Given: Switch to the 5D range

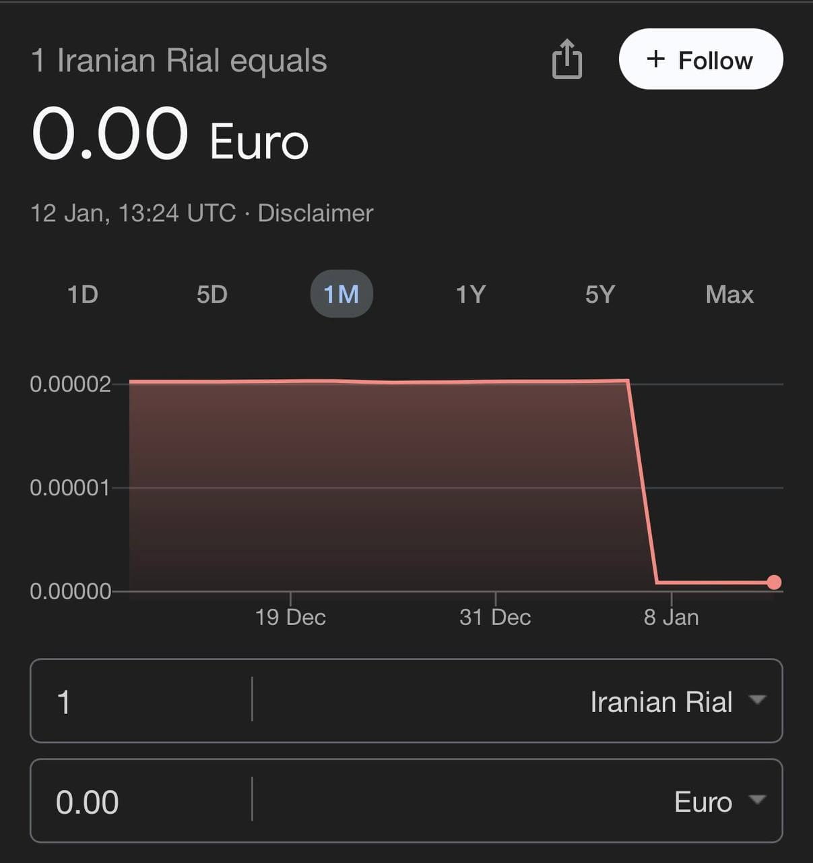Looking at the screenshot, I should 212,294.
